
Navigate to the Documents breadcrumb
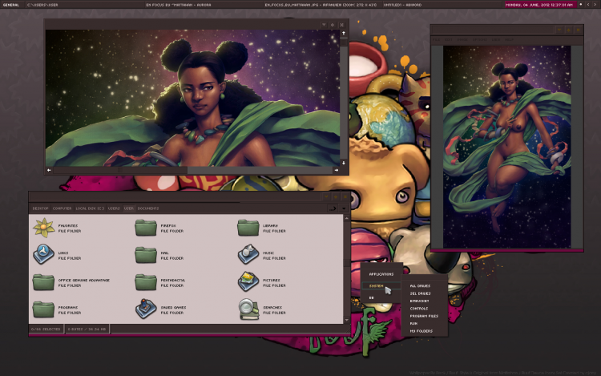point(148,208)
